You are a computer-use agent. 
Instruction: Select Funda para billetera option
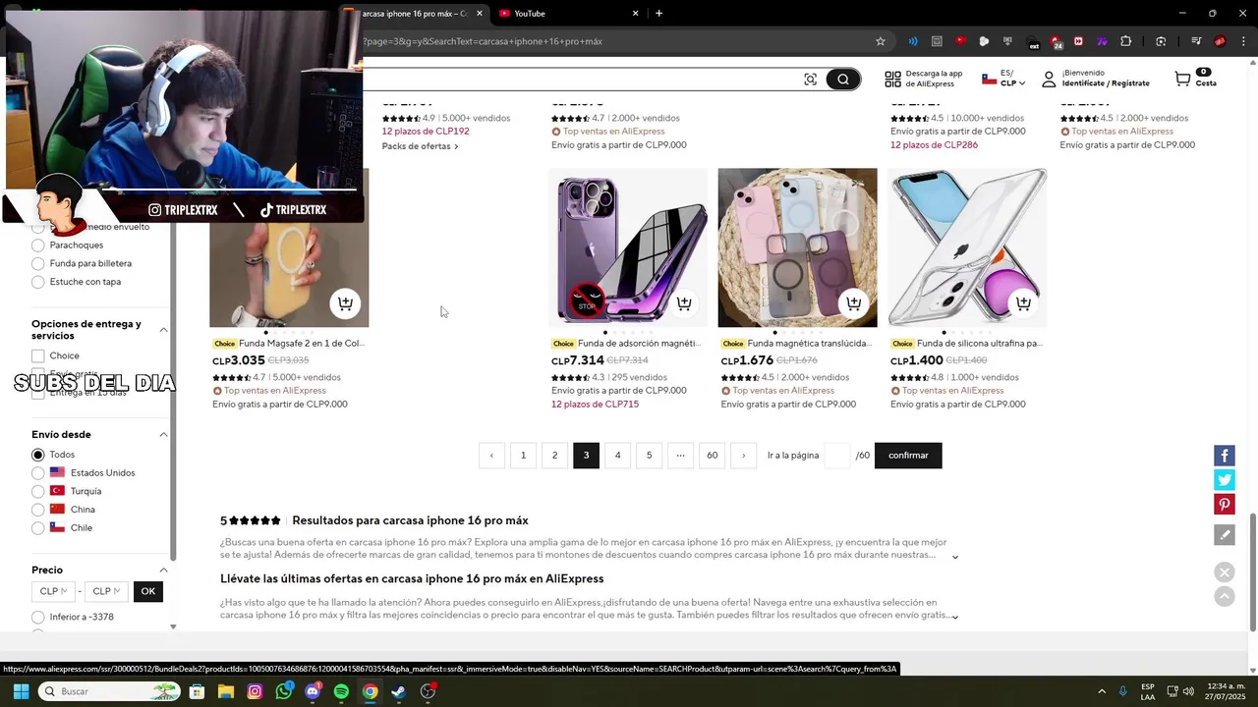(x=38, y=263)
